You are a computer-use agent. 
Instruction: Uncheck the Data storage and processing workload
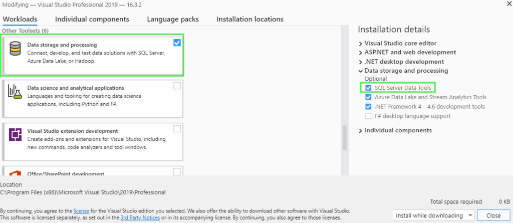(177, 43)
